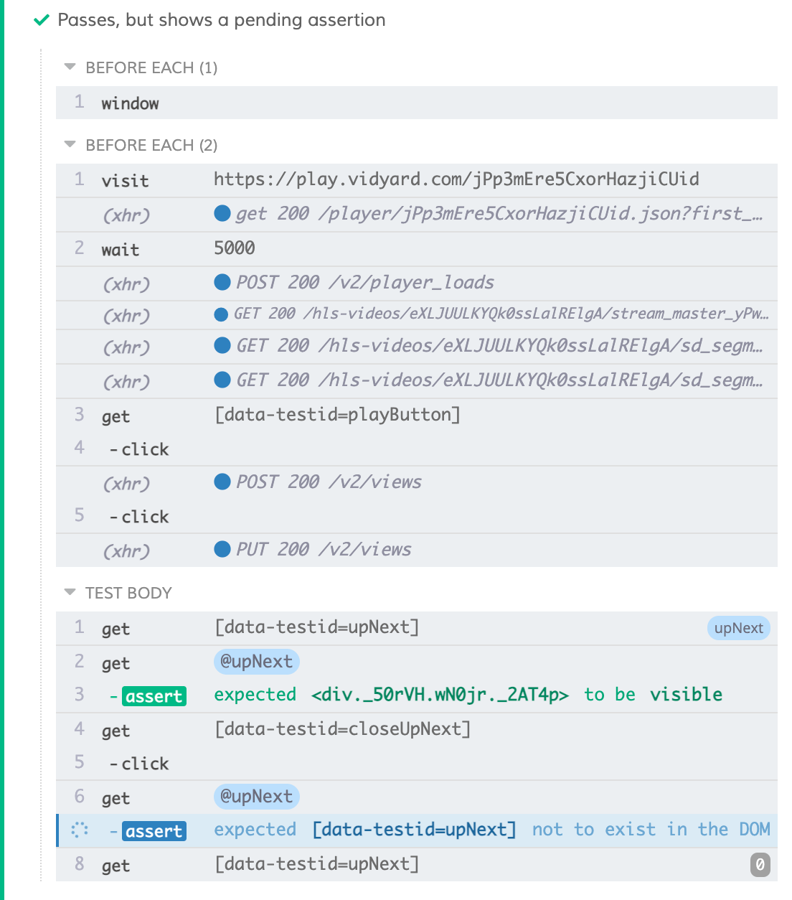This screenshot has width=792, height=900.
Task: Click the 0 elements count badge
Action: point(760,865)
